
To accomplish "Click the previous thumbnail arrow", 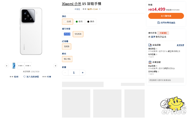I will 7,66.
